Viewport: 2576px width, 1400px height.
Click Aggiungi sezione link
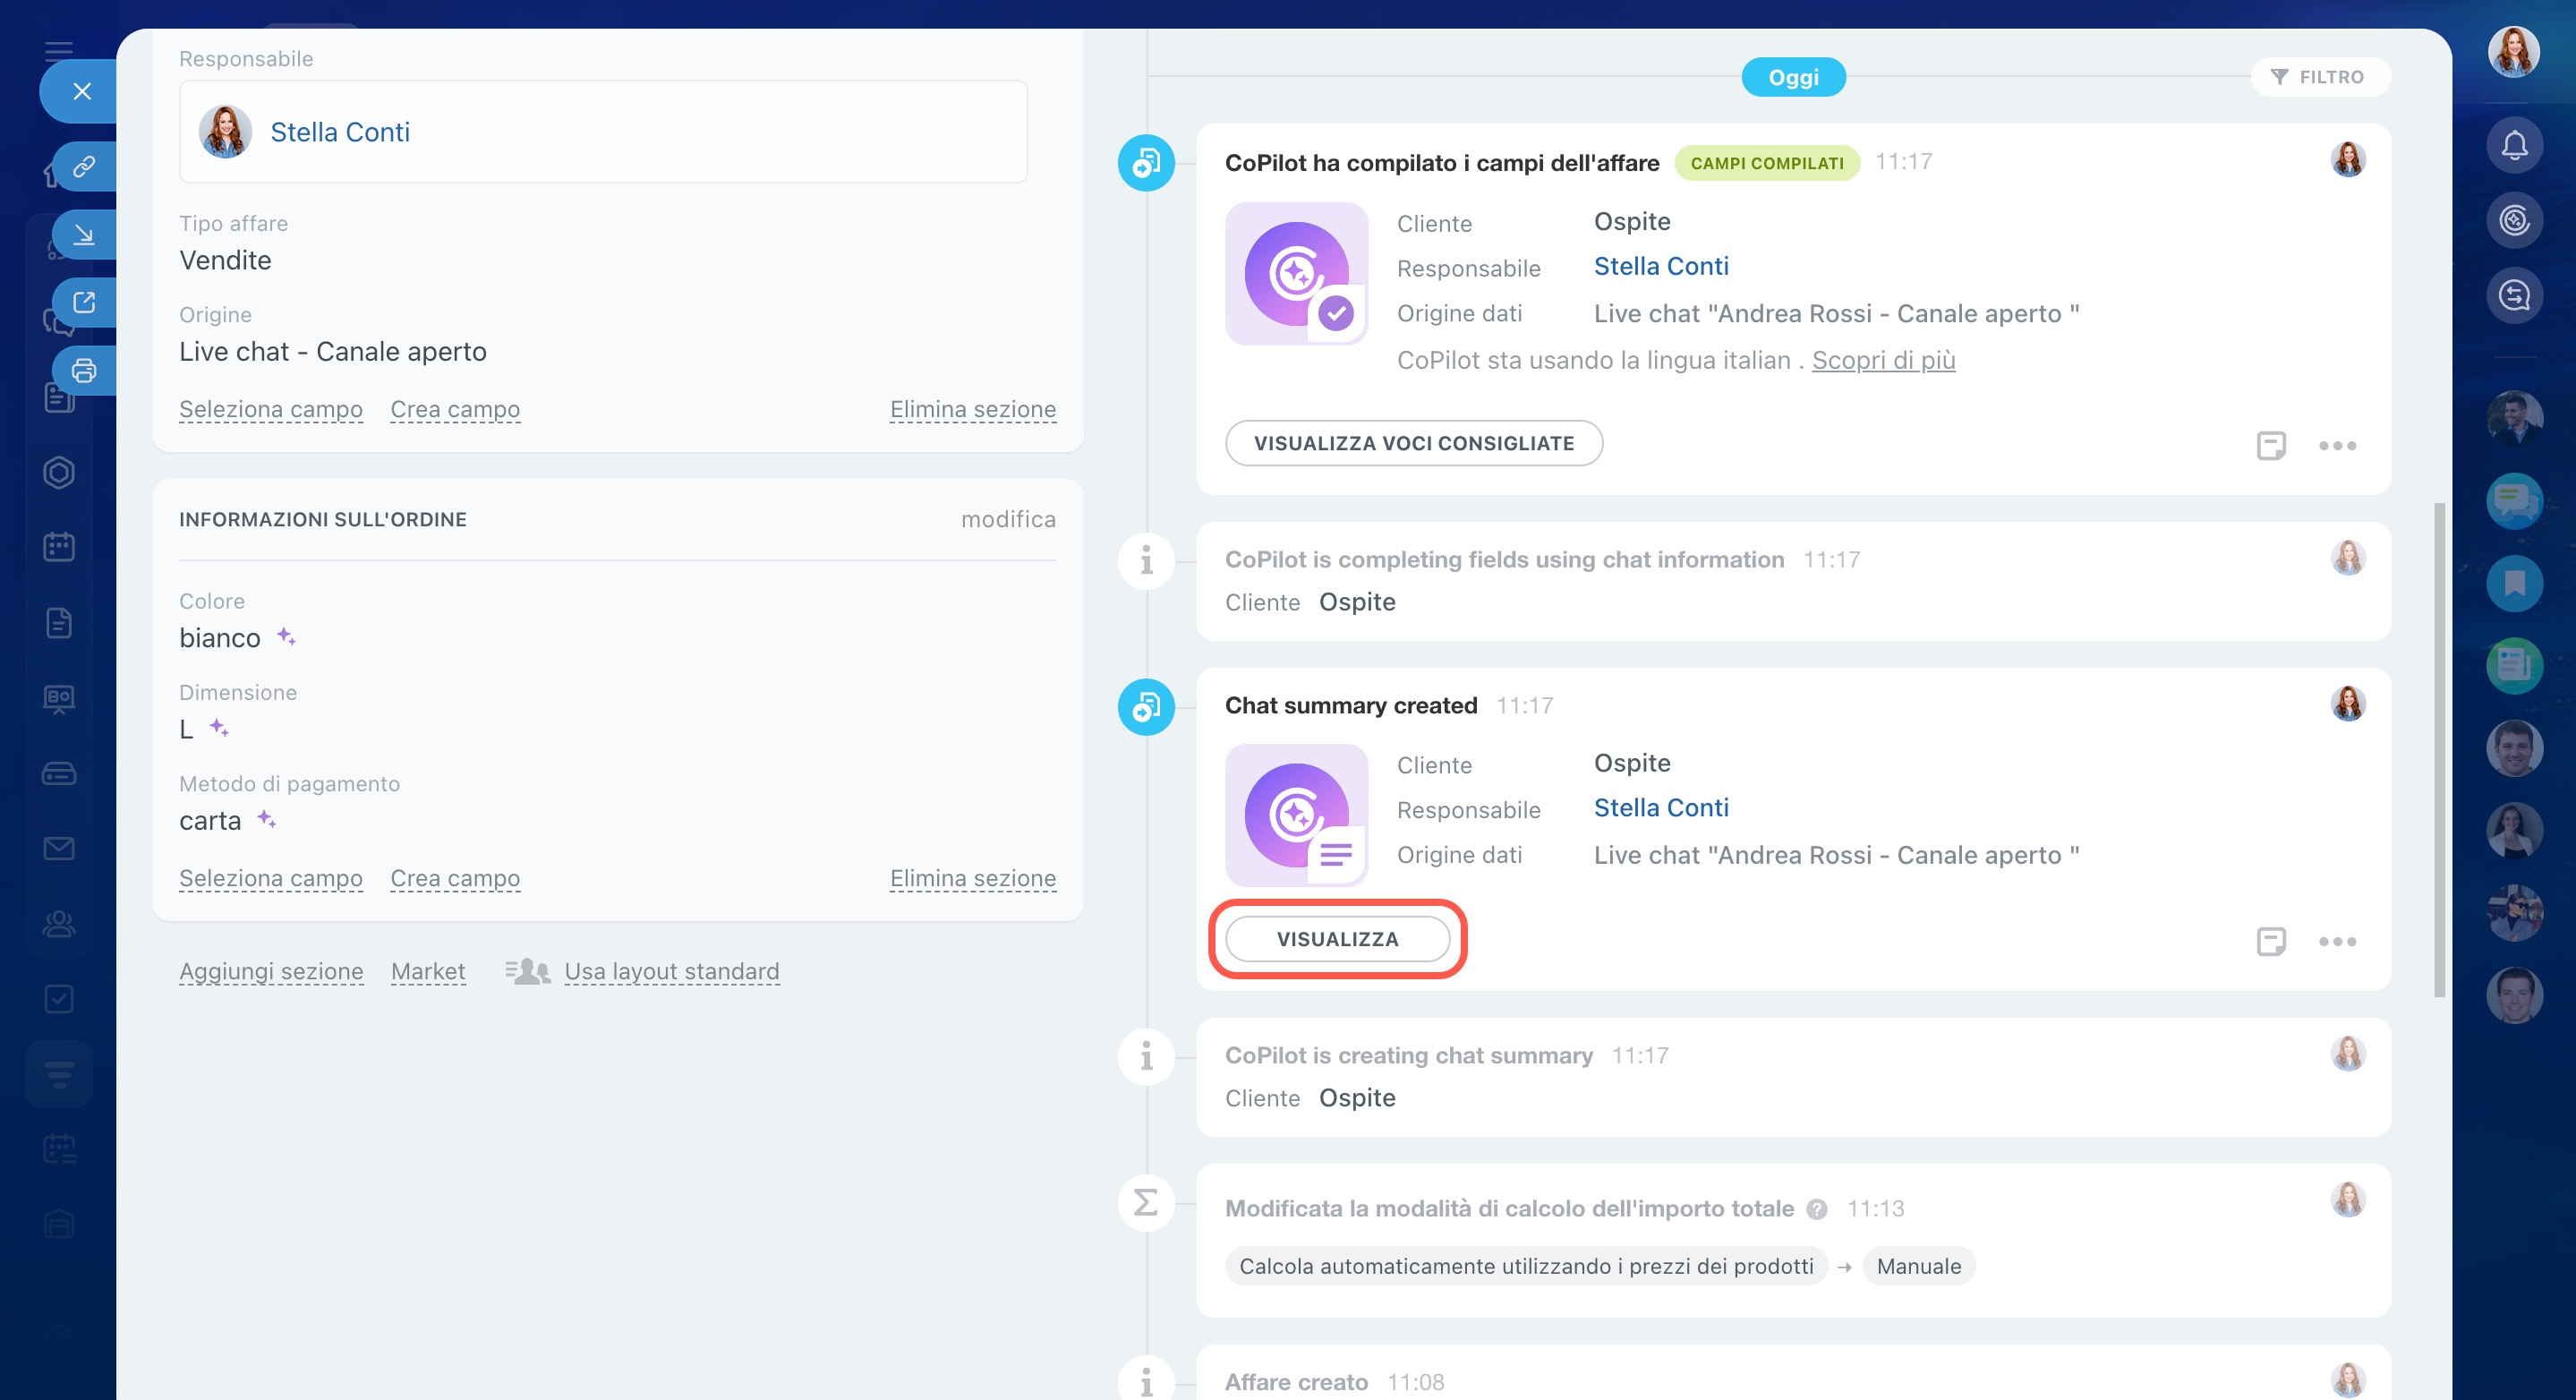271,971
